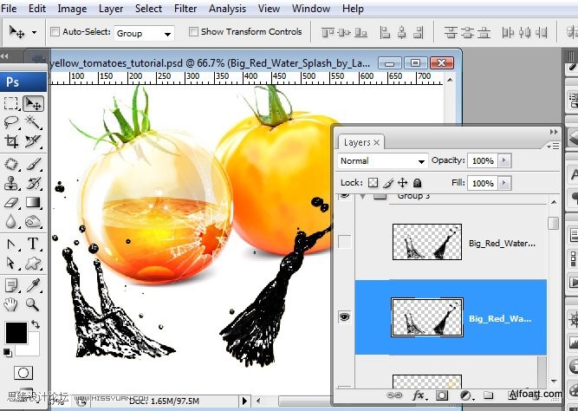Open the Auto-Select Group dropdown
Viewport: 578px width, 411px height.
coord(144,34)
